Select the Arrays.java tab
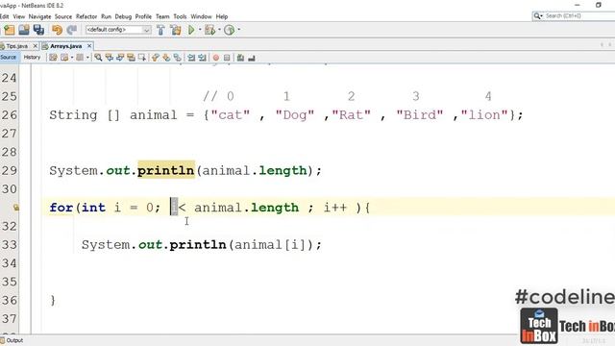Viewport: 615px width, 346px height. (x=65, y=46)
